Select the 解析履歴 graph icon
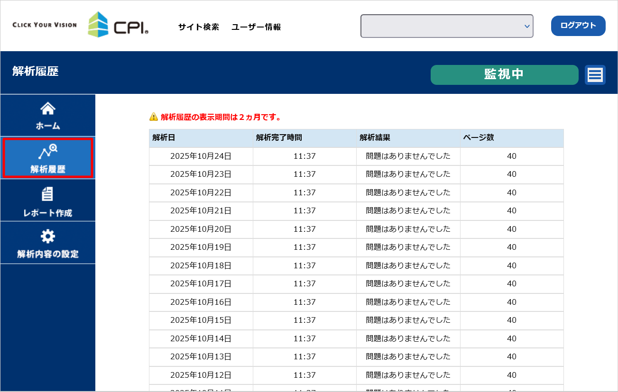Screen dimensions: 618x392 click(48, 151)
